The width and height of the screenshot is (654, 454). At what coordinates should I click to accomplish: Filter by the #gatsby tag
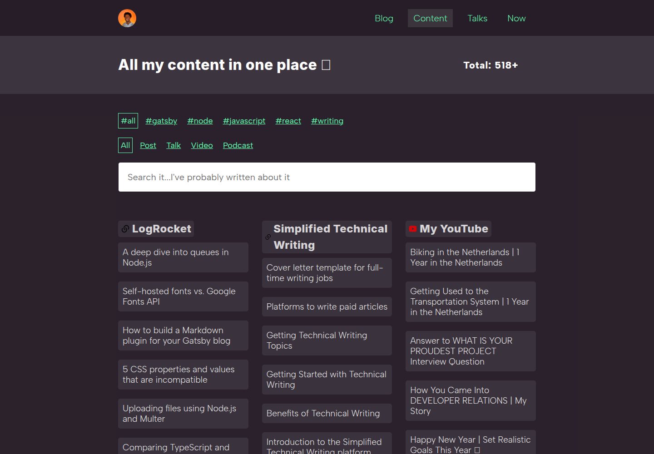(x=161, y=121)
